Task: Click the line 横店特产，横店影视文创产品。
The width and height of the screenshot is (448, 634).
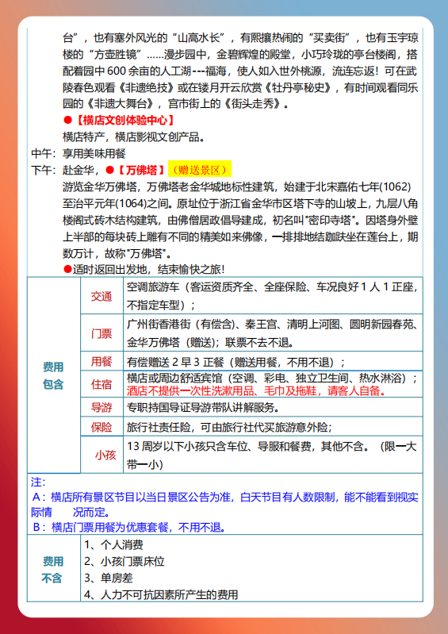Action: [134, 137]
